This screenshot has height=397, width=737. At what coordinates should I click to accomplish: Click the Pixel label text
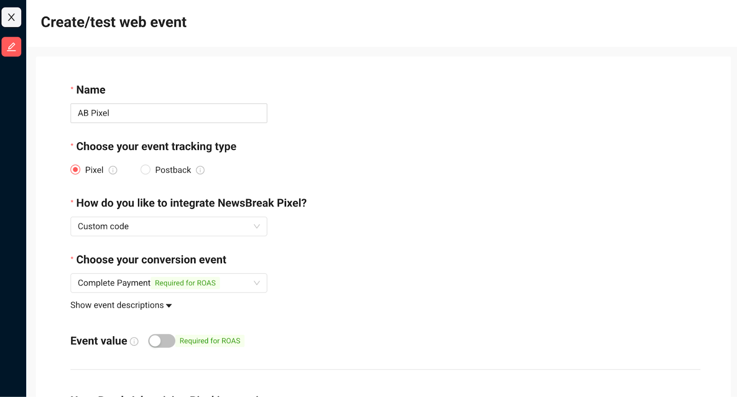[x=94, y=170]
